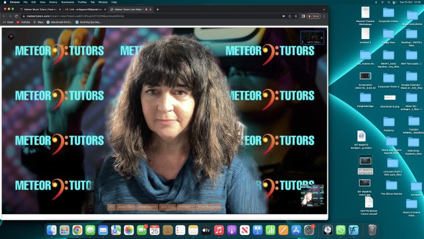Open Calendar showing date 25
Screen dimensions: 424x239
click(x=155, y=231)
